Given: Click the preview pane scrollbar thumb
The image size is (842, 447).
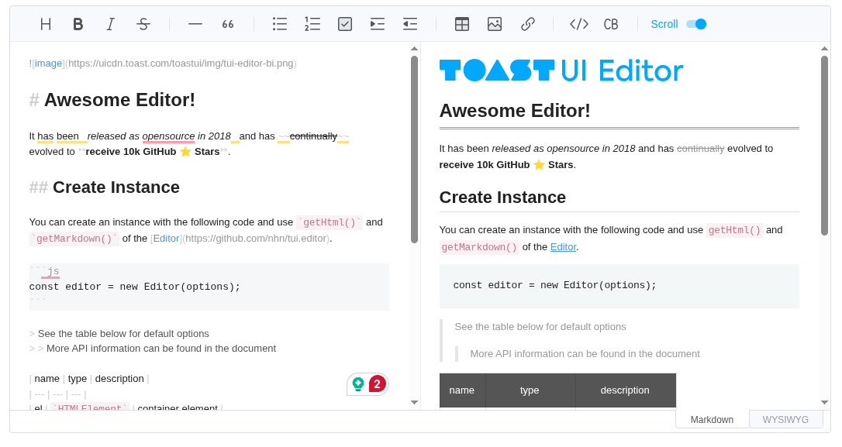Looking at the screenshot, I should click(x=824, y=146).
